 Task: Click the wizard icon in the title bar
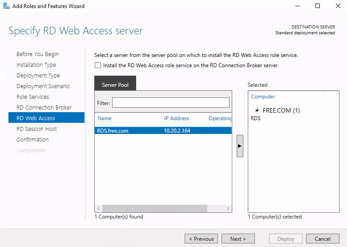[7, 6]
